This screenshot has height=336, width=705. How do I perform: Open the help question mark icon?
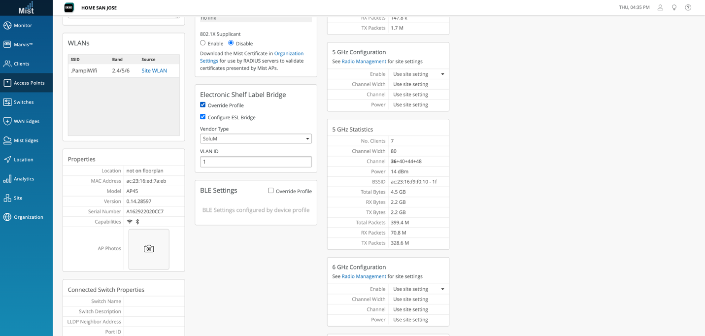coord(688,7)
